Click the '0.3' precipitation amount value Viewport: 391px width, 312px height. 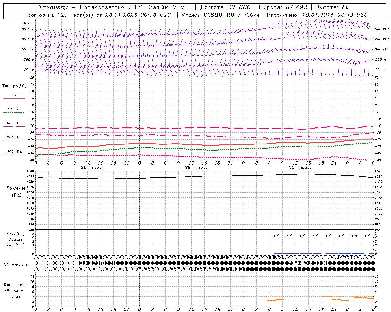tap(354, 236)
